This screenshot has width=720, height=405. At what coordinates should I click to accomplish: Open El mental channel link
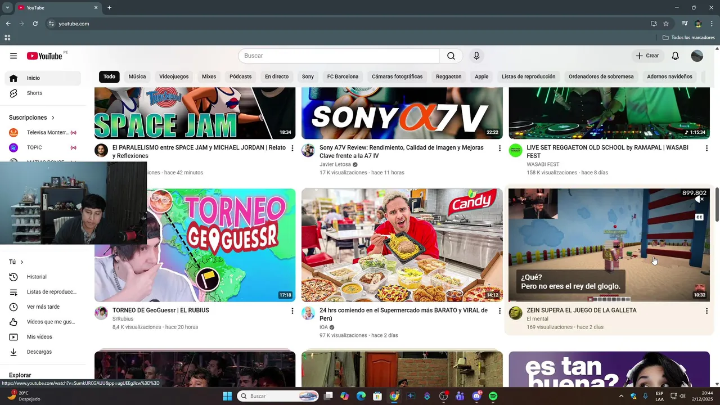(x=537, y=319)
